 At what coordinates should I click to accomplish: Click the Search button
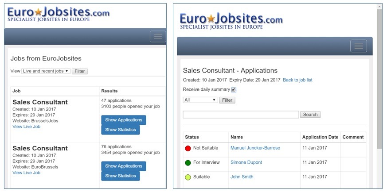(310, 115)
